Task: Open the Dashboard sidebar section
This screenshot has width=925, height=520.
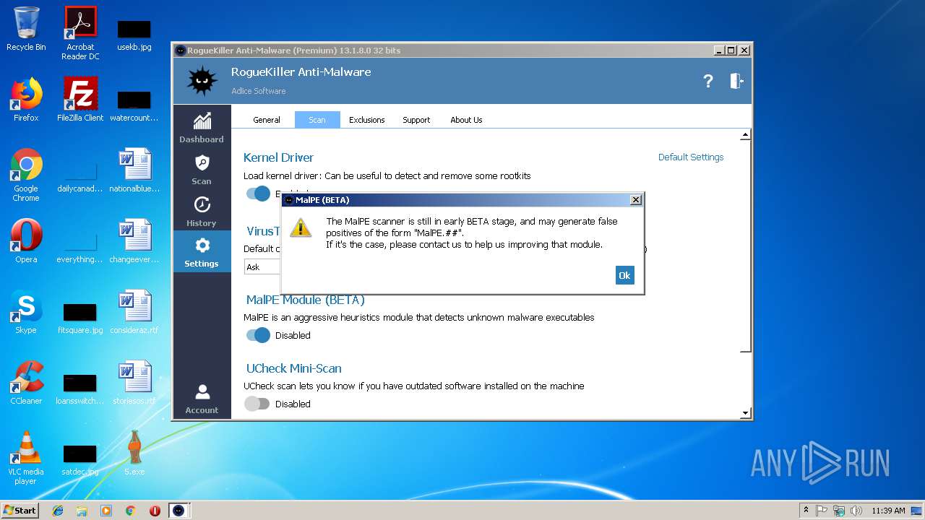Action: click(x=202, y=127)
